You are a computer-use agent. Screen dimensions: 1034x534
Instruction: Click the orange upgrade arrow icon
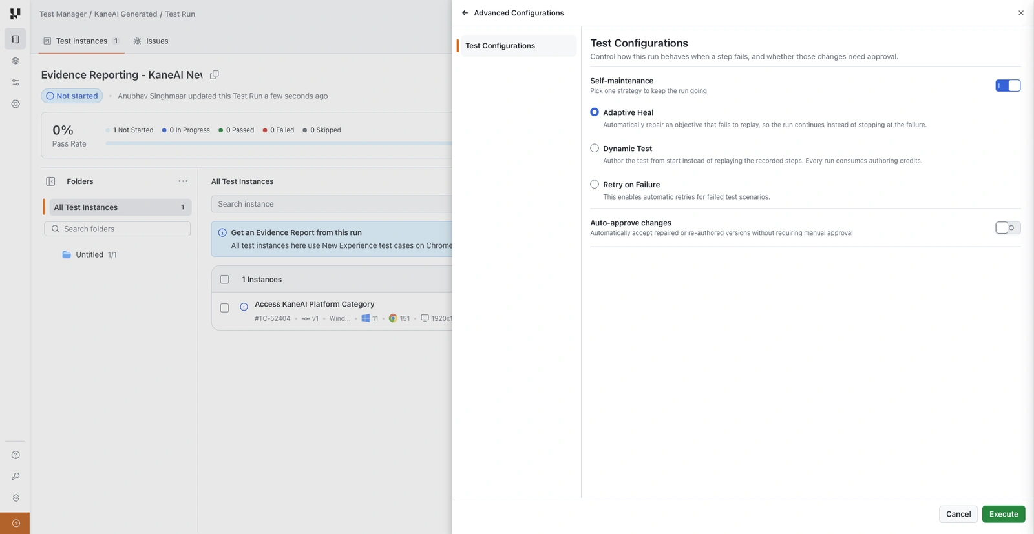pyautogui.click(x=16, y=523)
